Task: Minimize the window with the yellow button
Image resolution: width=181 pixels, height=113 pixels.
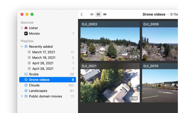Action: [x=27, y=14]
